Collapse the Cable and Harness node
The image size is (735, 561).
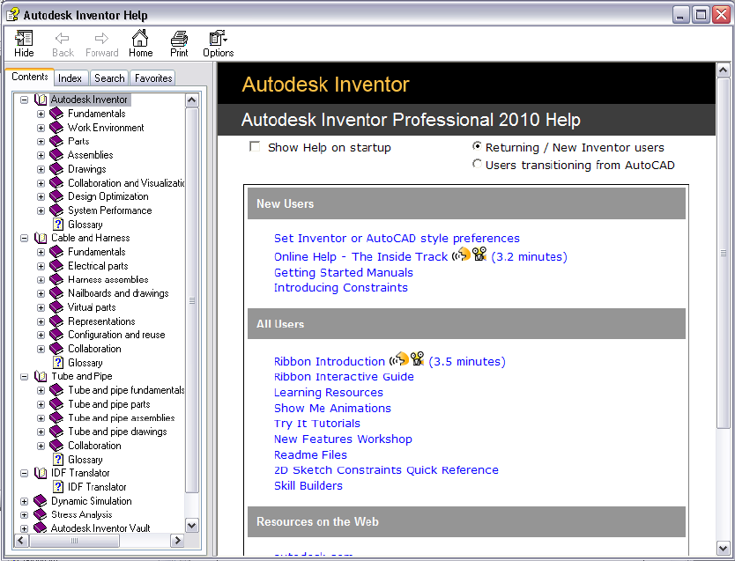tap(25, 238)
